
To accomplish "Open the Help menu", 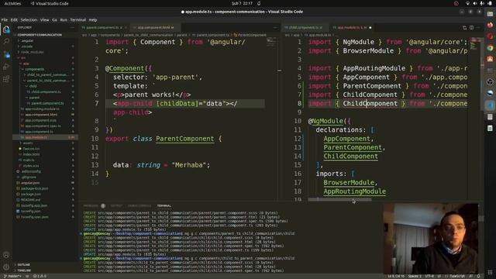I will coord(93,19).
